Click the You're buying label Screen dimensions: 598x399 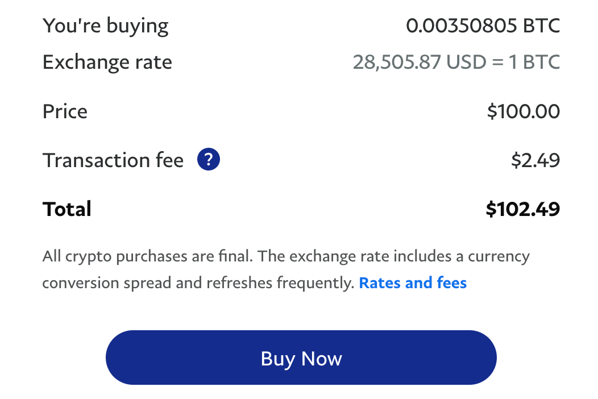pyautogui.click(x=105, y=26)
